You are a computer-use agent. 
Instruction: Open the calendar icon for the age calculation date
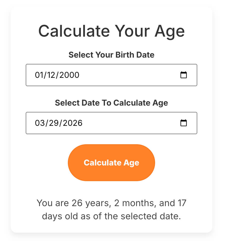184,123
